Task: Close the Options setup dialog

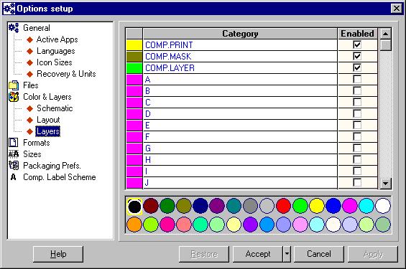Action: [x=397, y=9]
